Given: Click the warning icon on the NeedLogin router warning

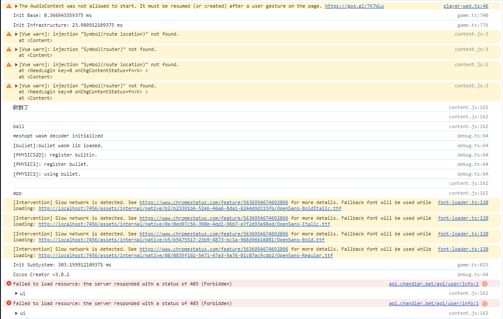Looking at the screenshot, I should click(9, 86).
